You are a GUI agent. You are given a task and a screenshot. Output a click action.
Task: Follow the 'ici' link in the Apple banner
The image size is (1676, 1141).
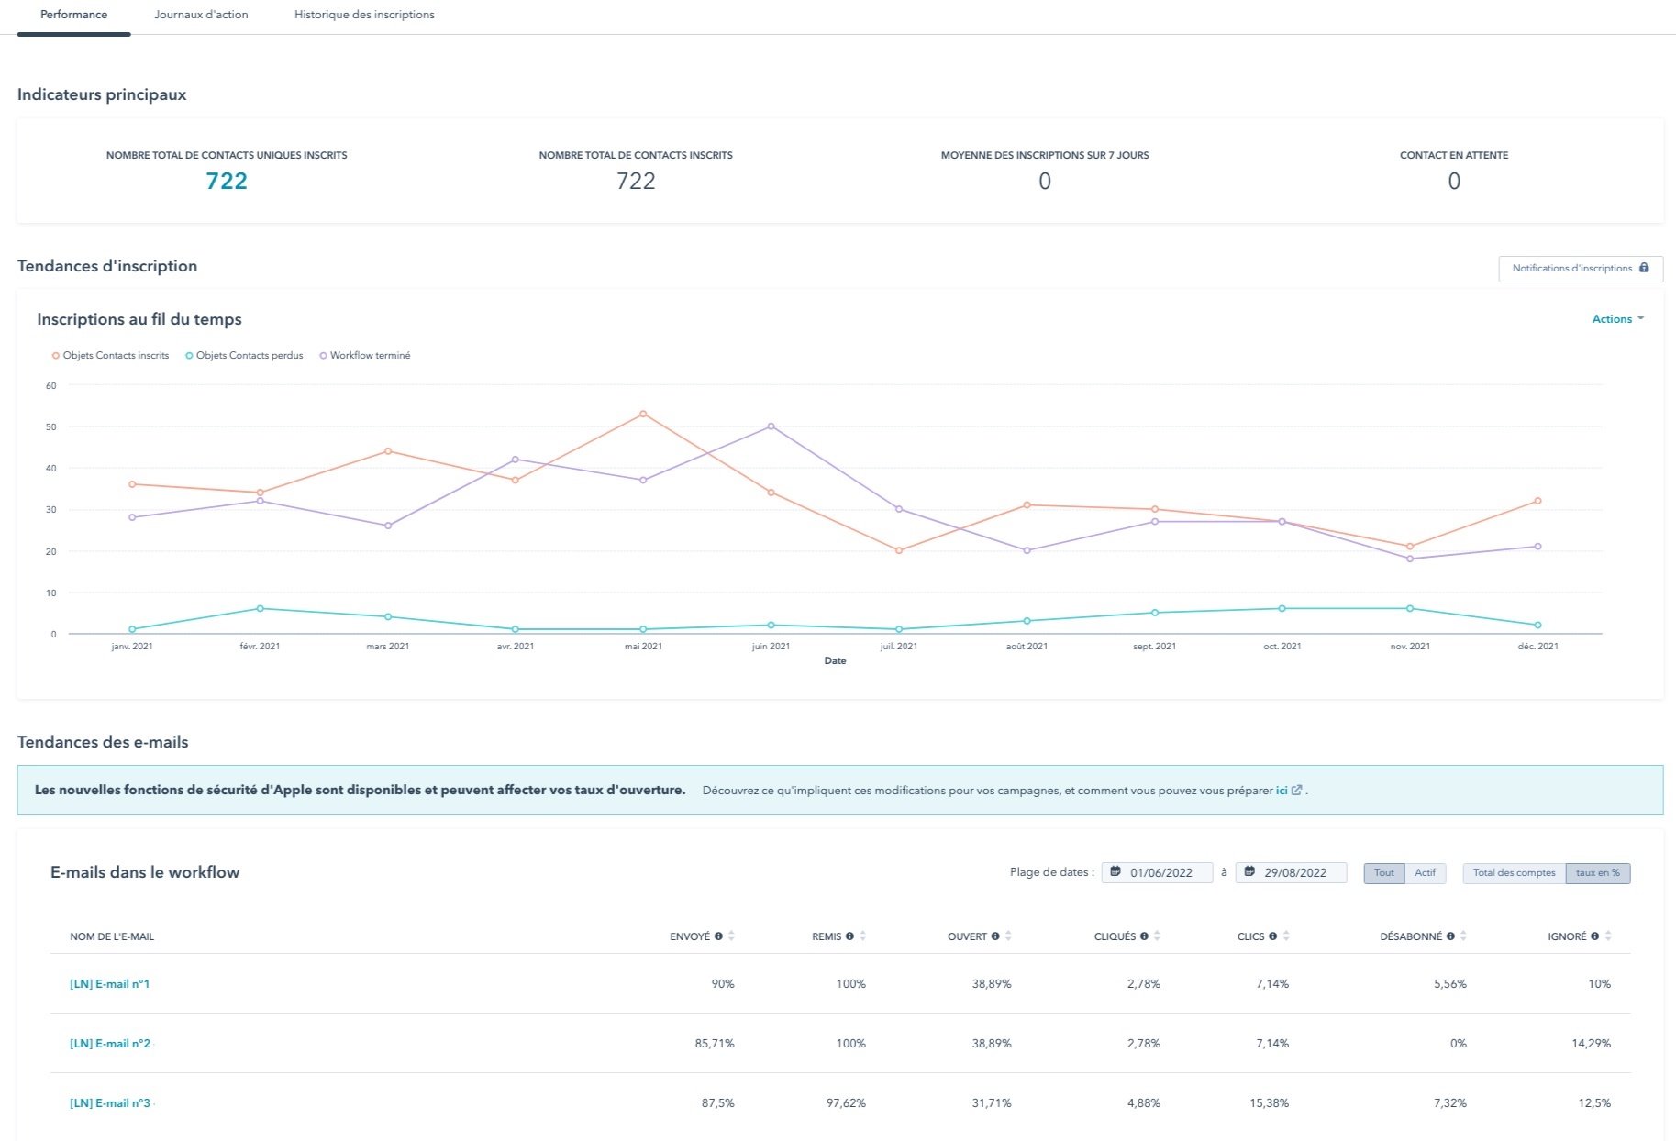click(x=1282, y=790)
